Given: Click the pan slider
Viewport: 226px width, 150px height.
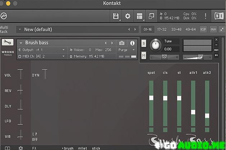Looking at the screenshot, I should (x=164, y=57).
